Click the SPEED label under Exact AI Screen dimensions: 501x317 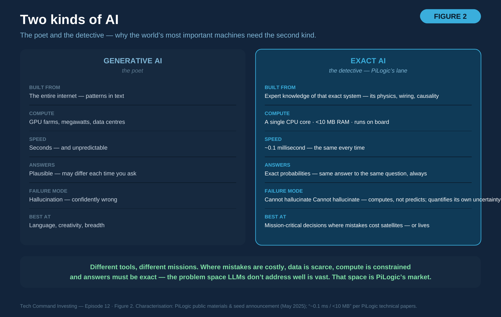pos(273,139)
